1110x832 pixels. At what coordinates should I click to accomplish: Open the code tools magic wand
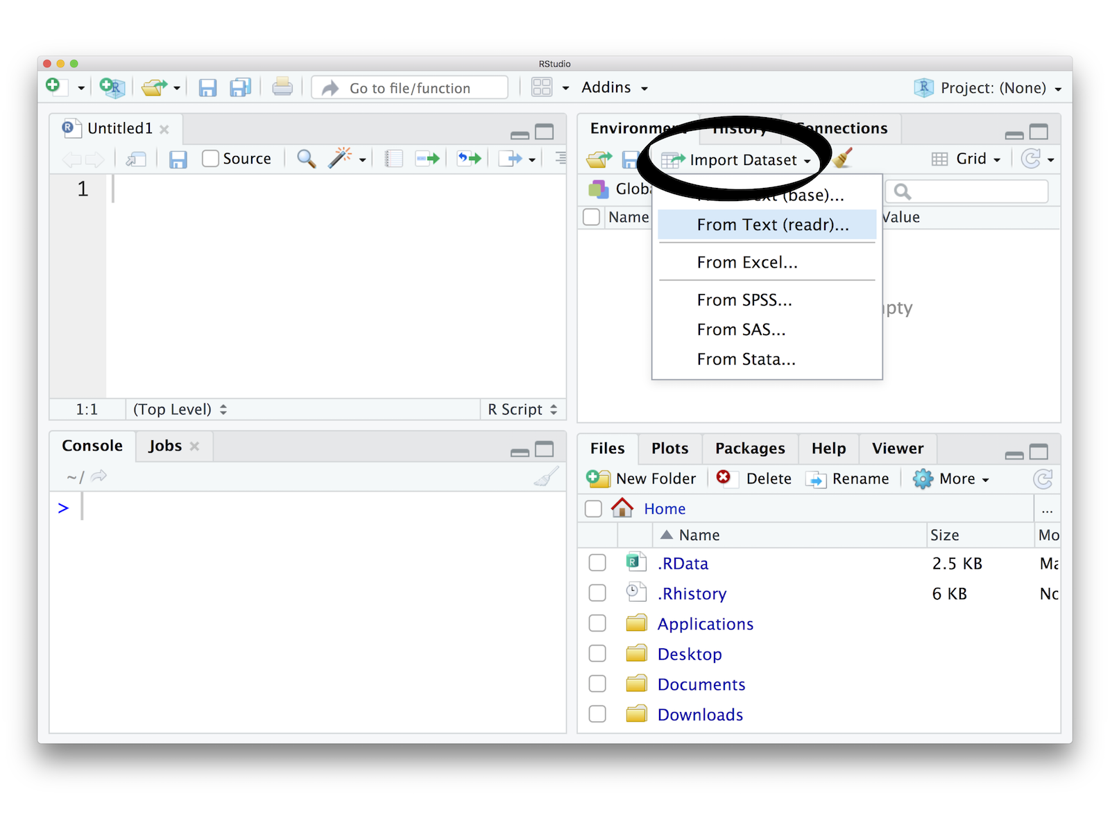340,159
